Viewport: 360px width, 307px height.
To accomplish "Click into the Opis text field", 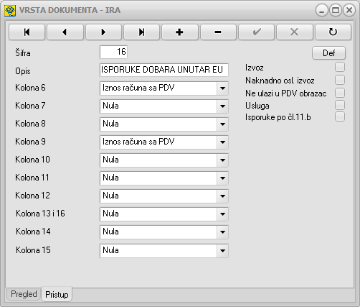I will click(x=164, y=70).
